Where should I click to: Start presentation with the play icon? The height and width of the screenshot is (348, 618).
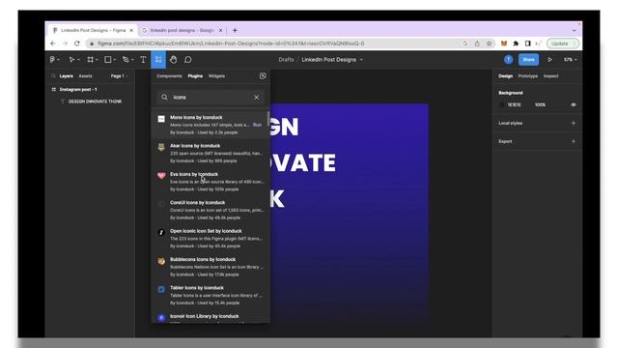549,60
